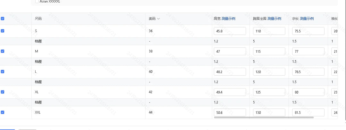Open 测量示例 link next to 胸围全围

[x=274, y=19]
